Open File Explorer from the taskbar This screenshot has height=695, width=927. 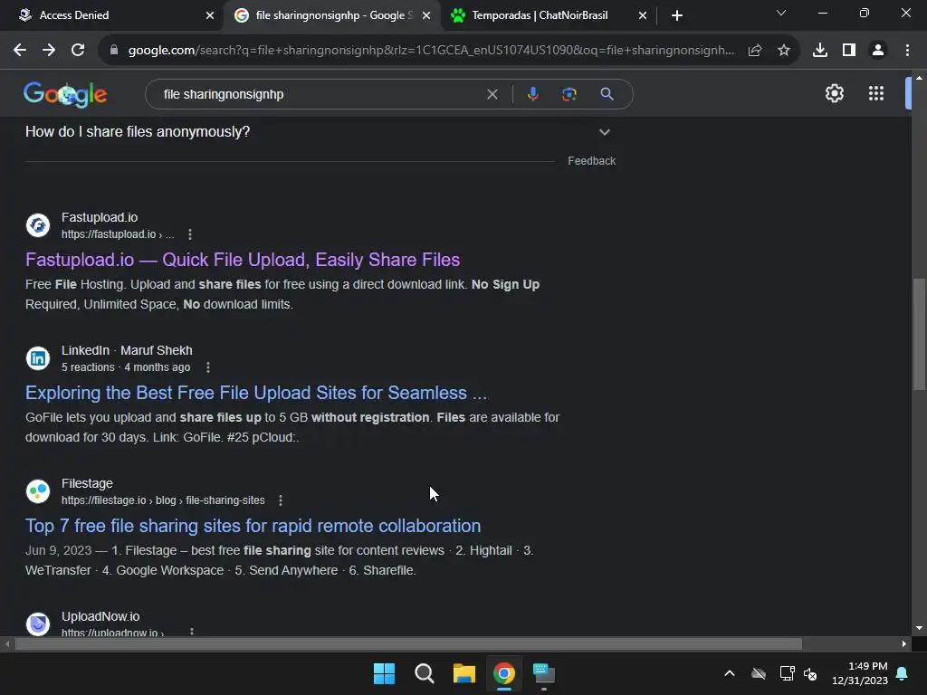pos(464,673)
